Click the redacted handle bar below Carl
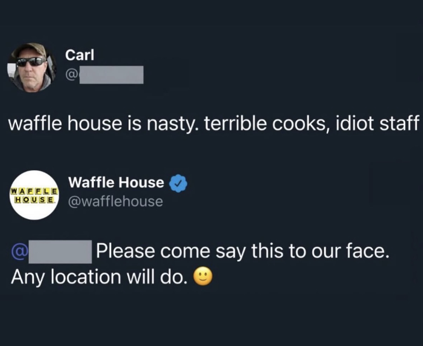 [x=111, y=75]
